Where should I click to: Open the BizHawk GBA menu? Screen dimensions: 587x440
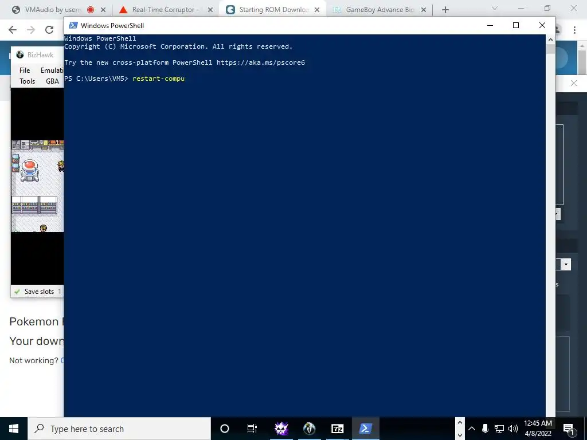[x=52, y=81]
